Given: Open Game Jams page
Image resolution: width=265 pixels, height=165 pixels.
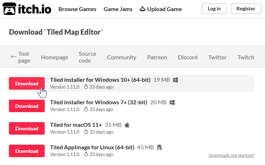Looking at the screenshot, I should 118,9.
